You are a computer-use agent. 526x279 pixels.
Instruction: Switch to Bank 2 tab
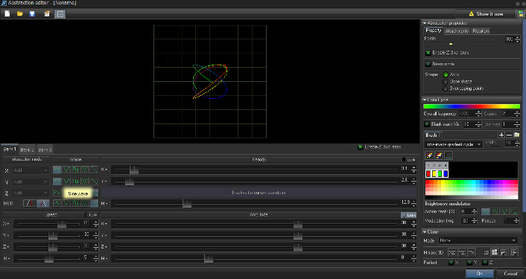click(27, 150)
